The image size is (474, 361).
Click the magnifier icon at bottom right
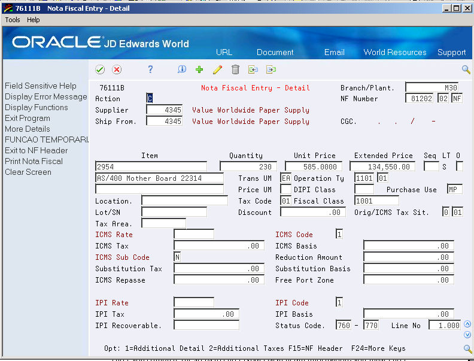(467, 348)
